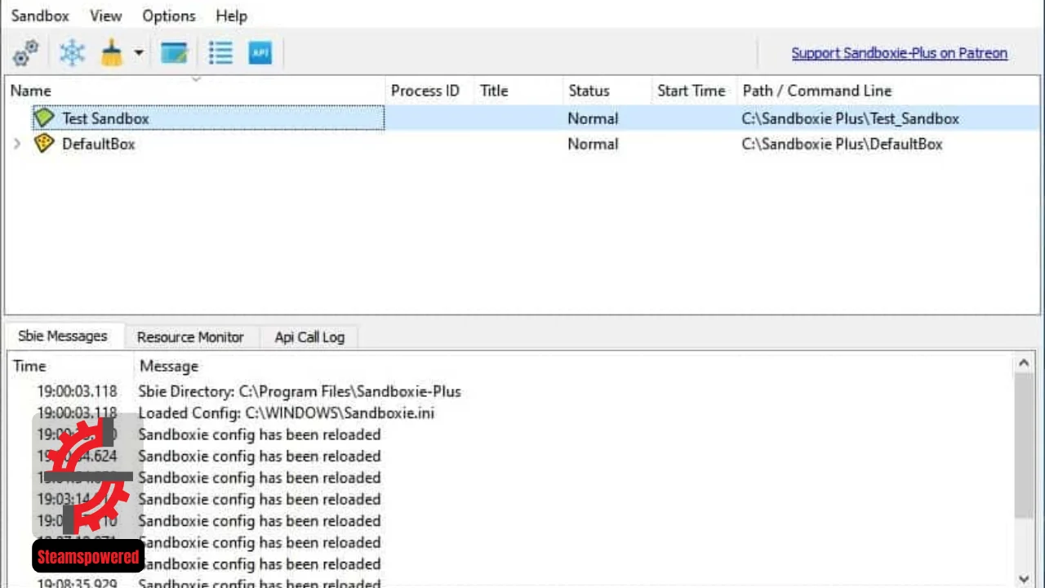The height and width of the screenshot is (588, 1045).
Task: Select the Loaded Config log message
Action: click(286, 412)
